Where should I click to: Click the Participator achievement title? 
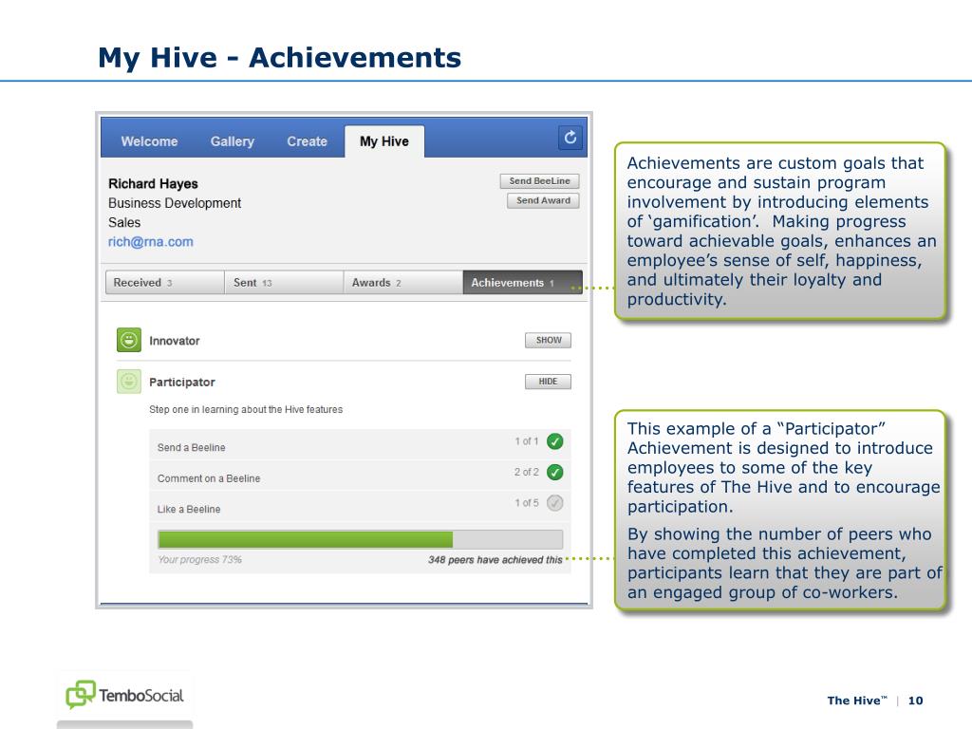[182, 382]
